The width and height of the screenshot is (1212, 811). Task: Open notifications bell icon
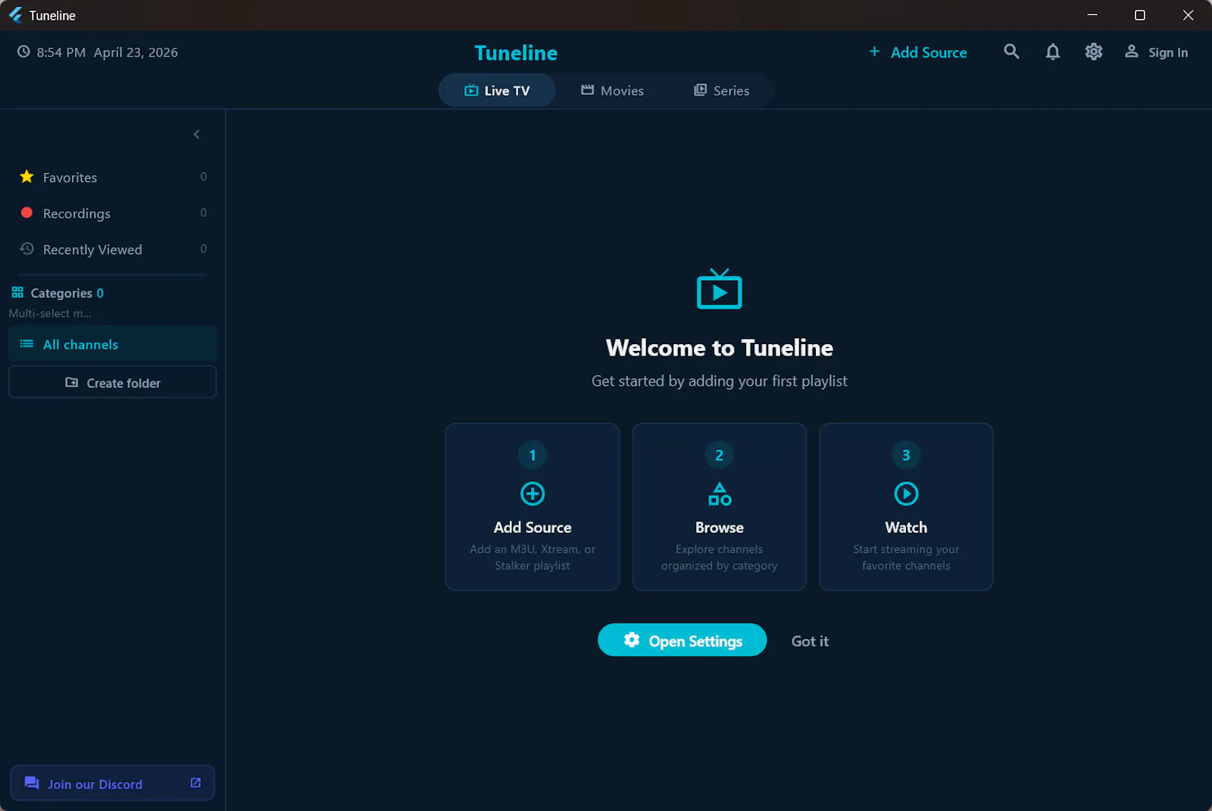1052,52
